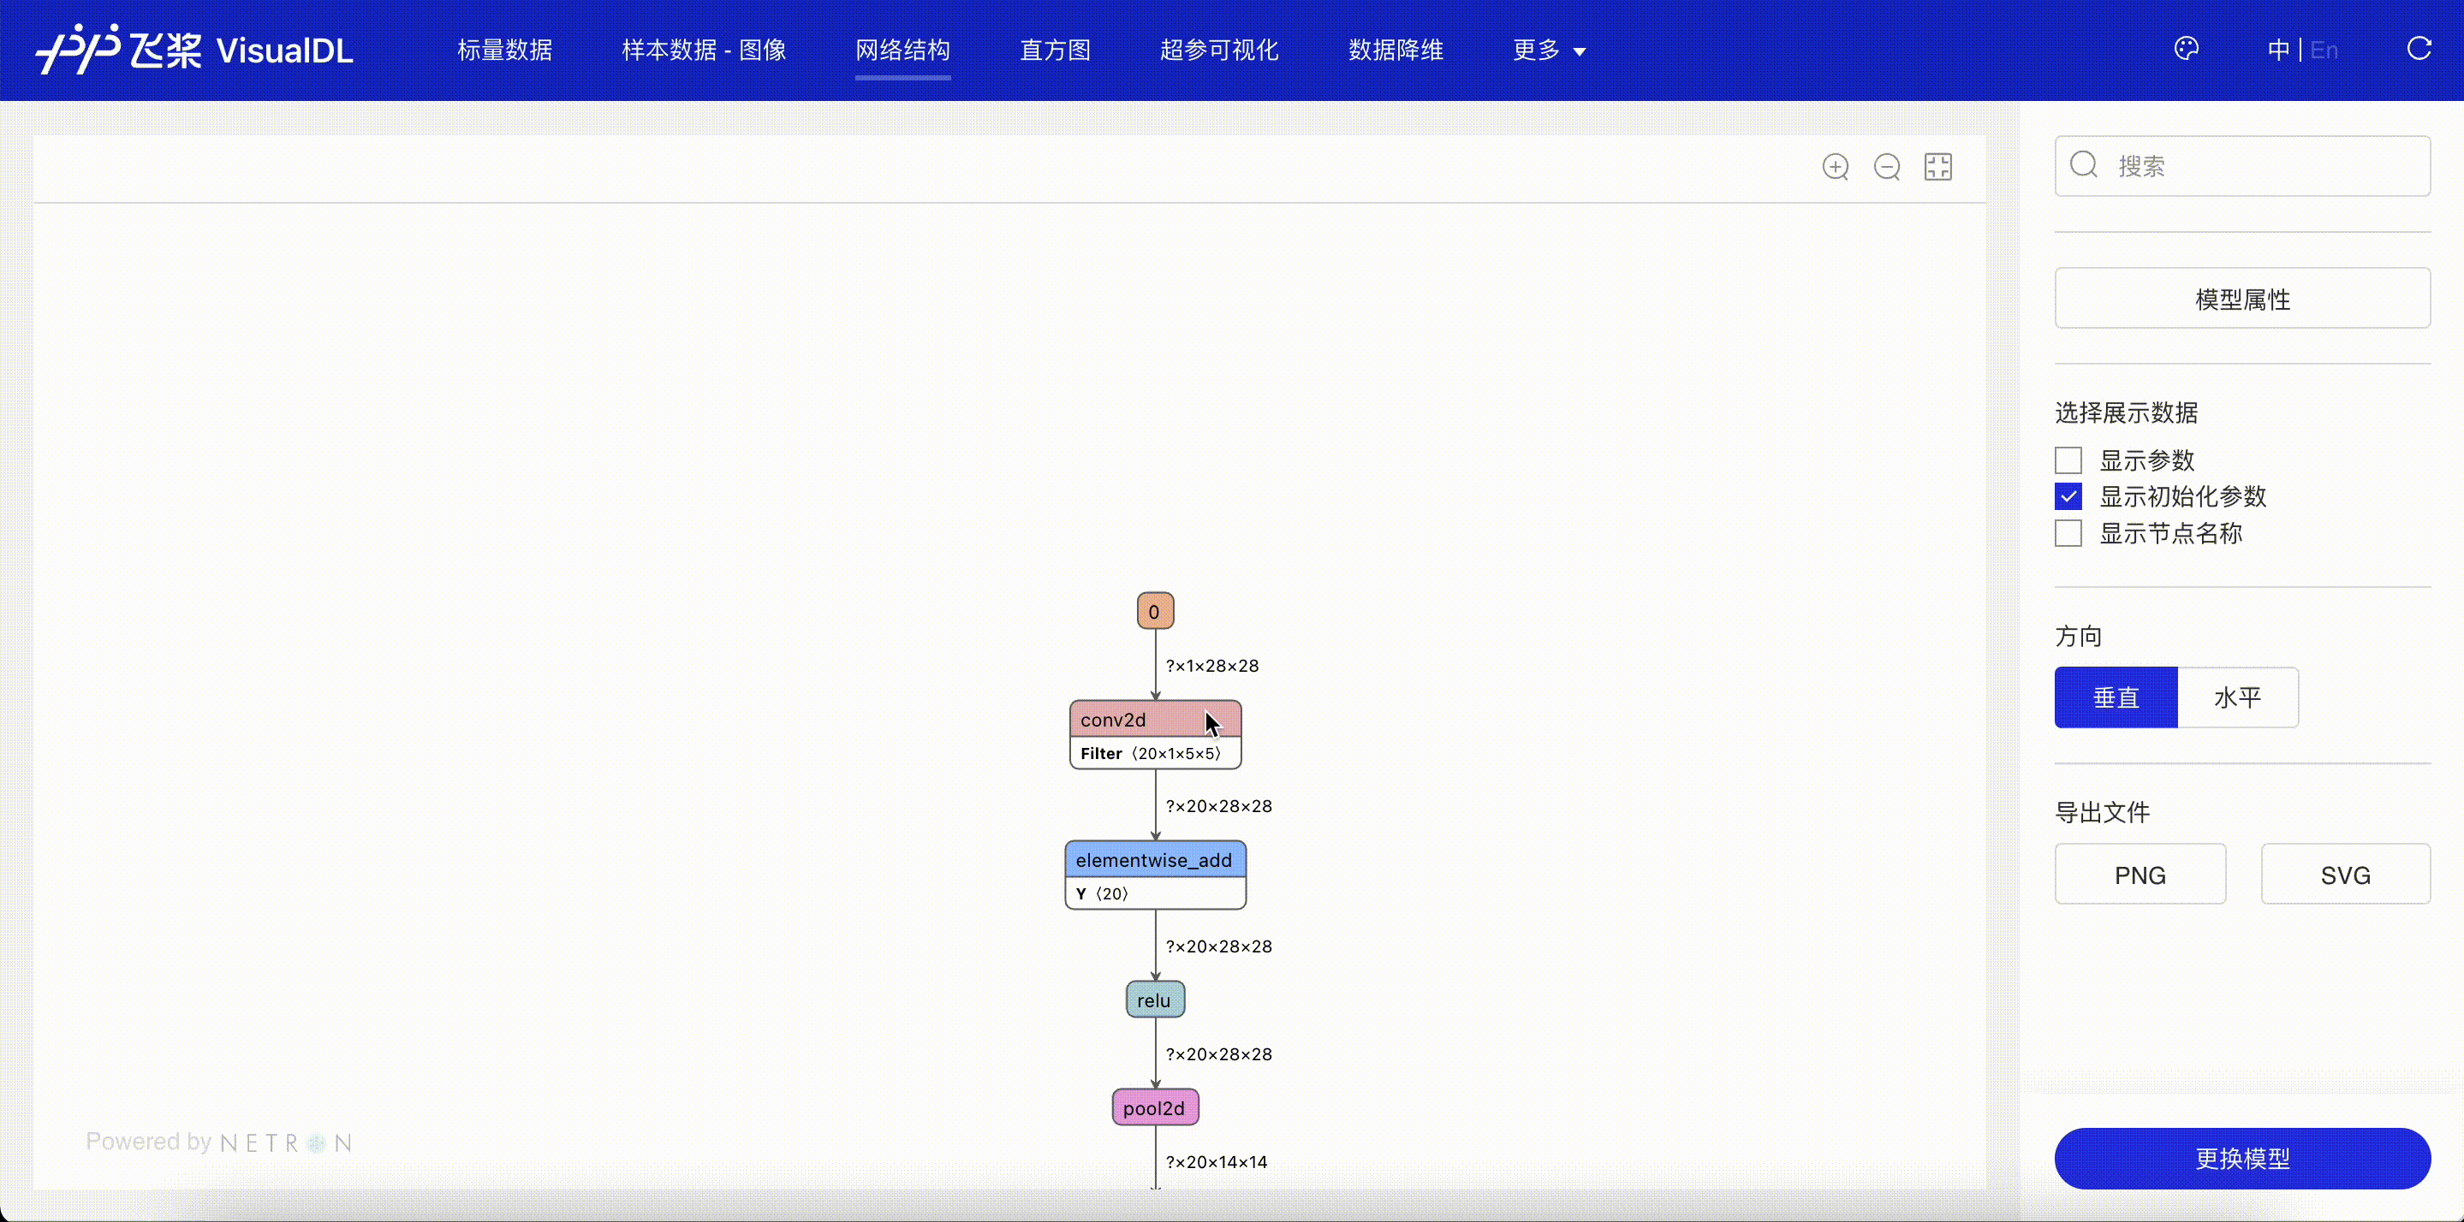The image size is (2464, 1222).
Task: Click the PaddlePaddle VisualDL logo
Action: 195,49
